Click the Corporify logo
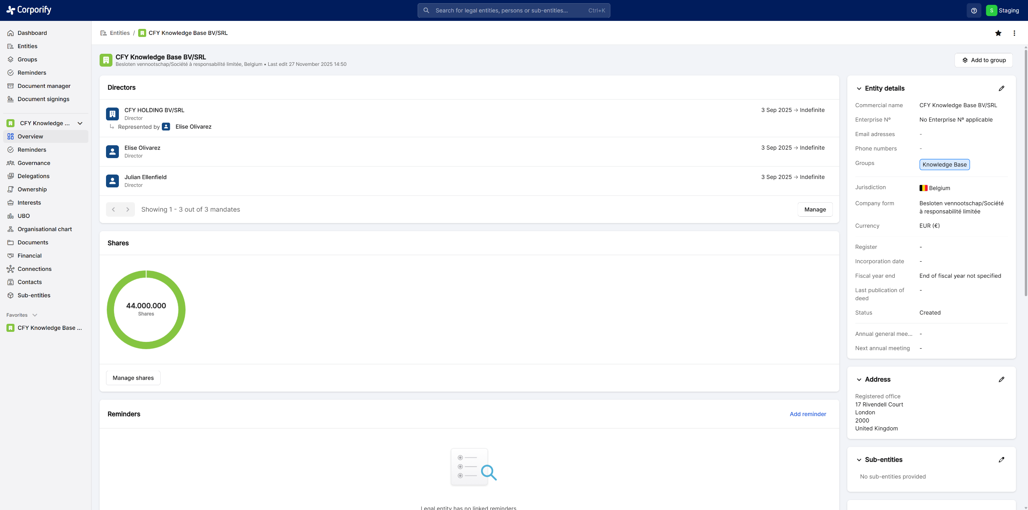Image resolution: width=1028 pixels, height=510 pixels. pyautogui.click(x=29, y=10)
